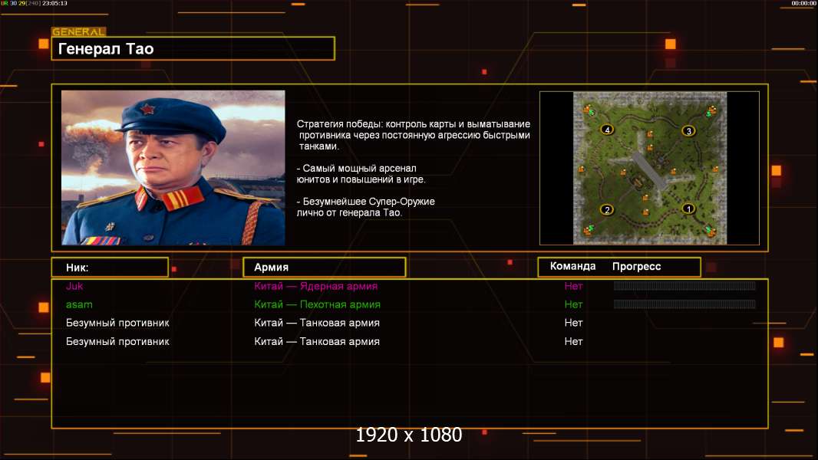Screen dimensions: 818x460
Task: Click start position marker 1 on the map
Action: click(x=688, y=209)
